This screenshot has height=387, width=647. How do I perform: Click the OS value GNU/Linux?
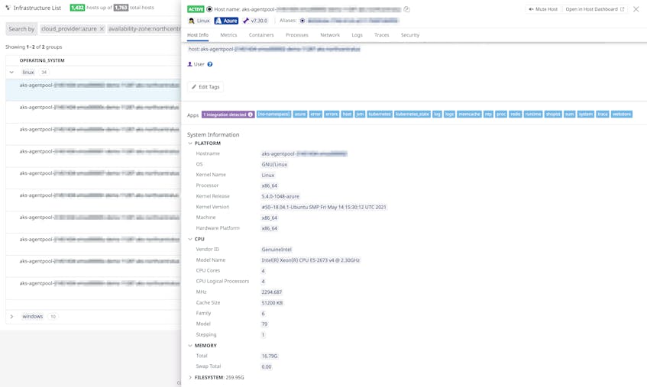coord(274,164)
